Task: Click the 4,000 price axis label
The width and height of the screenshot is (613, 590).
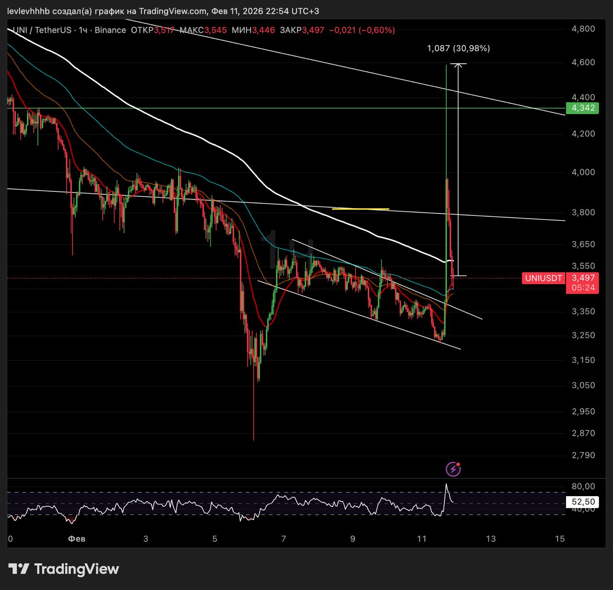Action: pyautogui.click(x=583, y=172)
